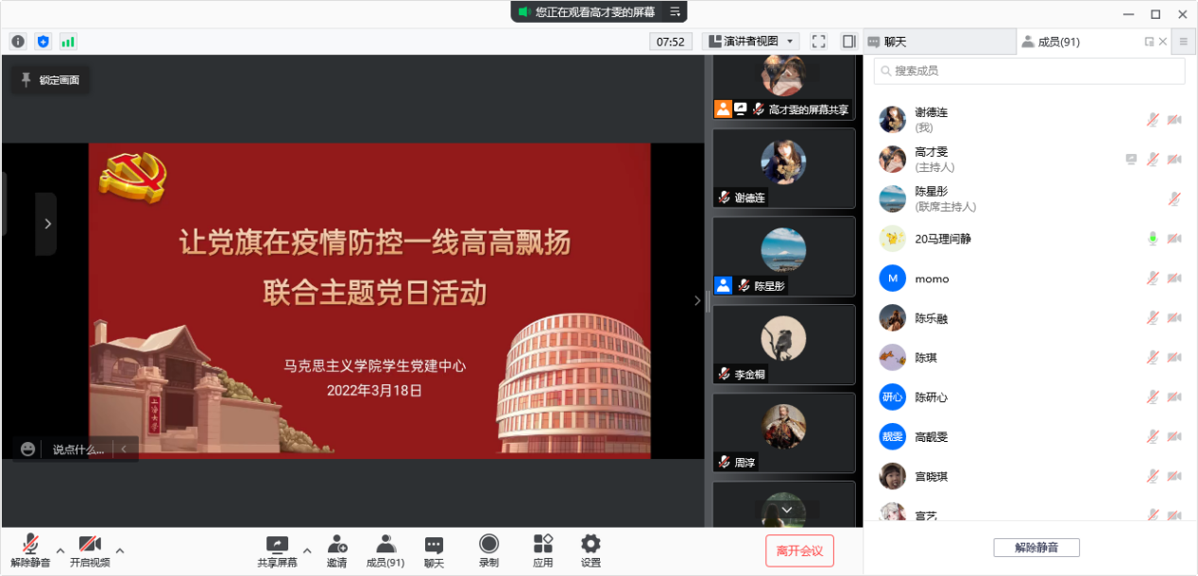Open the Apps (应用) icon
The image size is (1198, 576).
point(542,551)
